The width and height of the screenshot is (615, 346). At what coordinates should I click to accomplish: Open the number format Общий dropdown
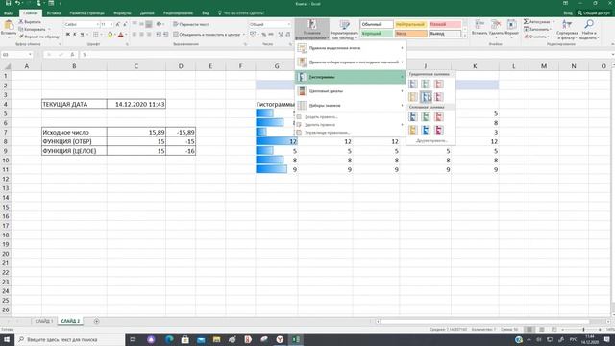point(289,24)
